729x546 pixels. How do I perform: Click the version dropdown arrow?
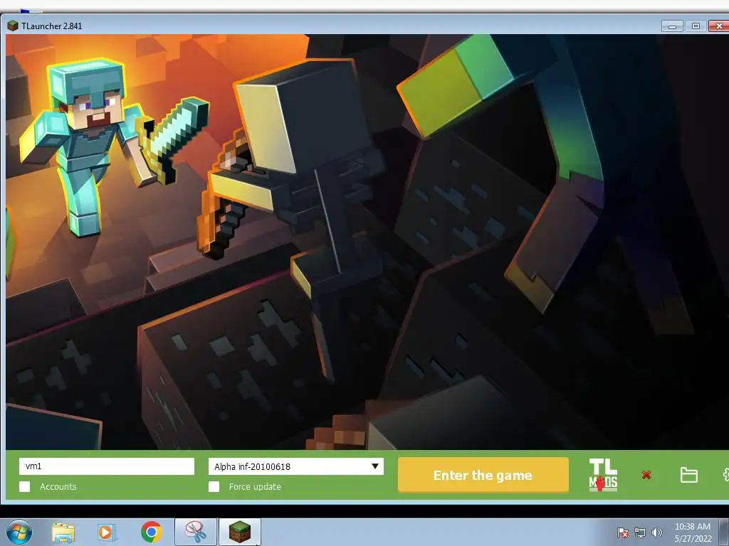(374, 466)
